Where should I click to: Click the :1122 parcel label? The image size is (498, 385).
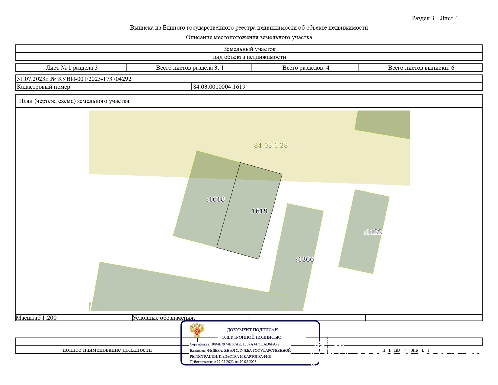(x=373, y=232)
